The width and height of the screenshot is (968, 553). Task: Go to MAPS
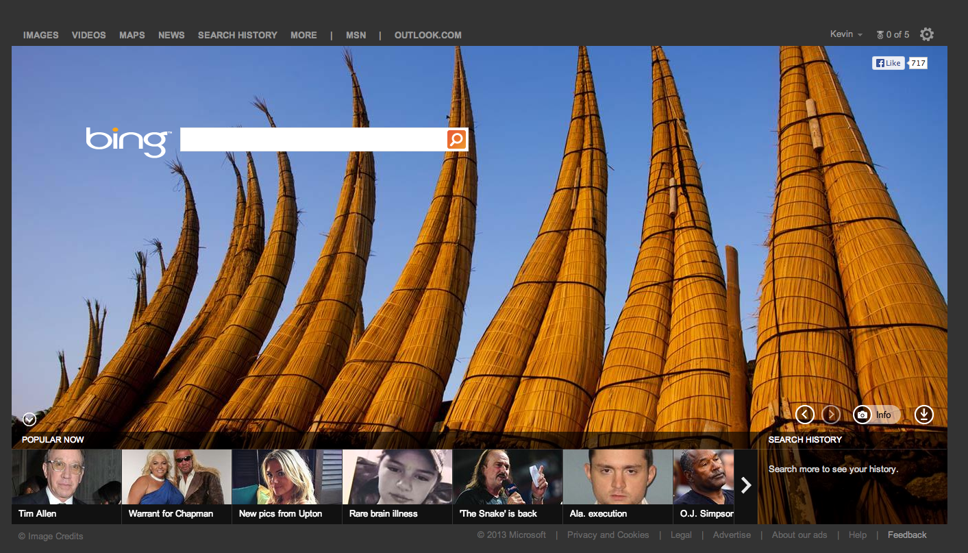[x=132, y=35]
